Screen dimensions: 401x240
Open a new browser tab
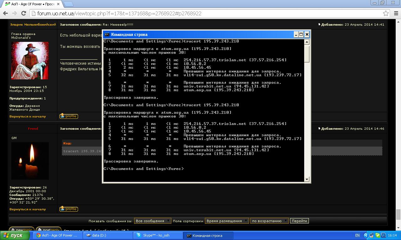pos(69,4)
